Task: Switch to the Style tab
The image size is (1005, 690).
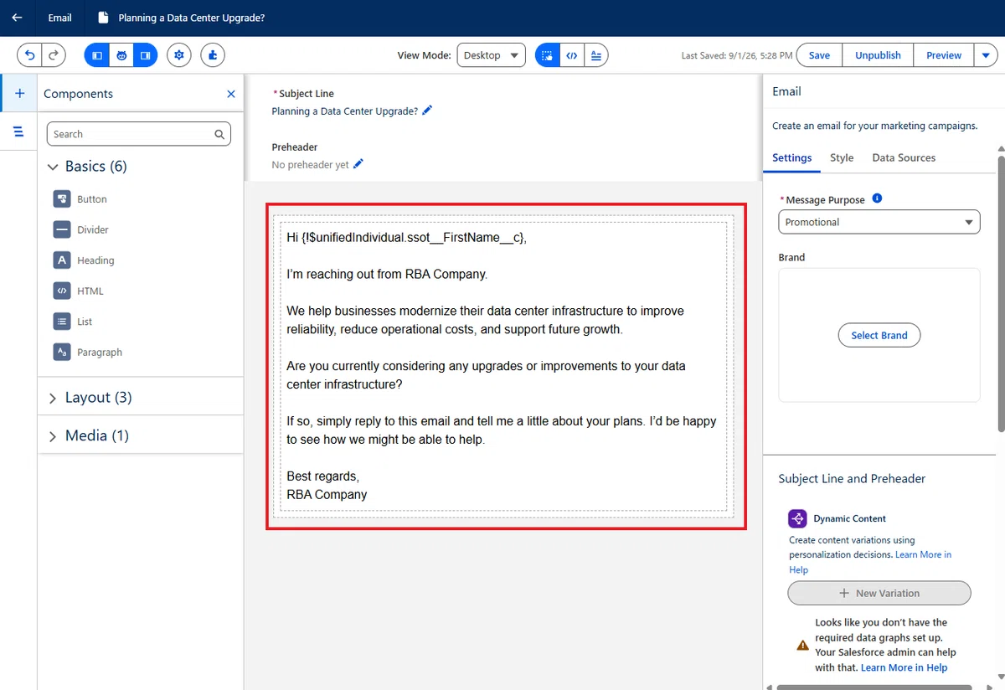Action: (x=842, y=157)
